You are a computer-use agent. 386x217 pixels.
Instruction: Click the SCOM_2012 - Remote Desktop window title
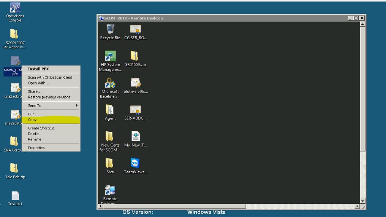coord(133,18)
